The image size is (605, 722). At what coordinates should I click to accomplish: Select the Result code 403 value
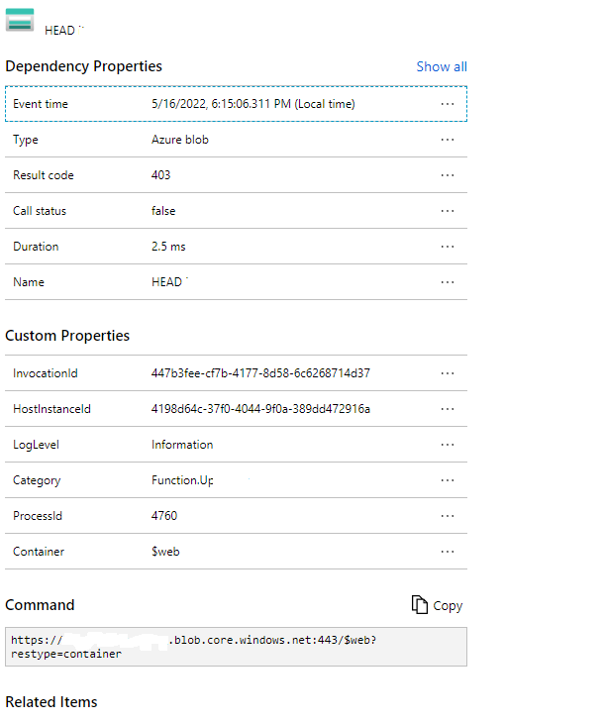point(160,175)
